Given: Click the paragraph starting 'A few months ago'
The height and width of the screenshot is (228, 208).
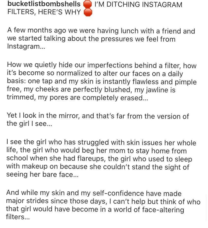Looking at the screenshot, I should tap(101, 38).
